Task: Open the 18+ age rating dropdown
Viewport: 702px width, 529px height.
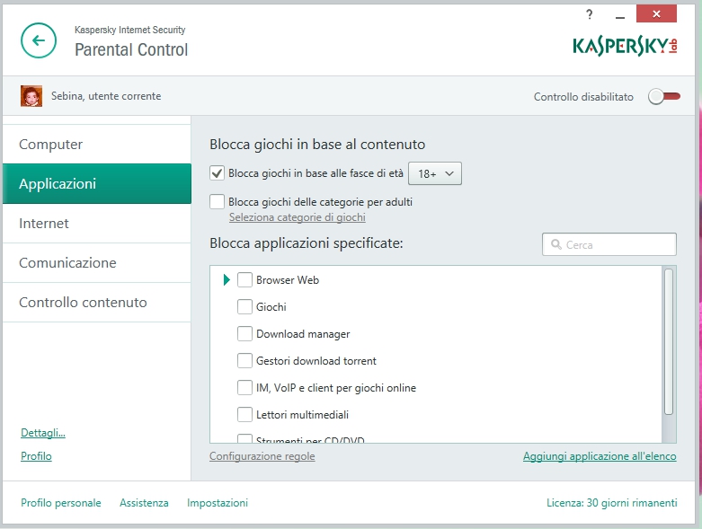Action: tap(435, 173)
